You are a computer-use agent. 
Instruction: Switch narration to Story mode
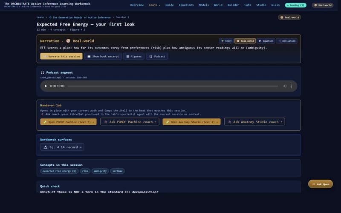[x=226, y=41]
